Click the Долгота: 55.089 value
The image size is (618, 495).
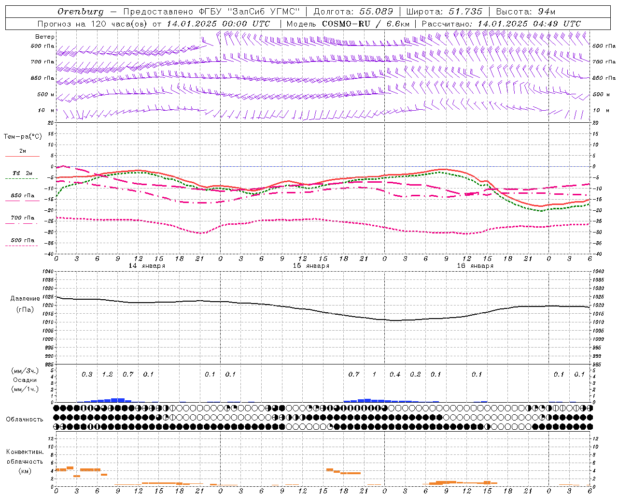pyautogui.click(x=353, y=12)
